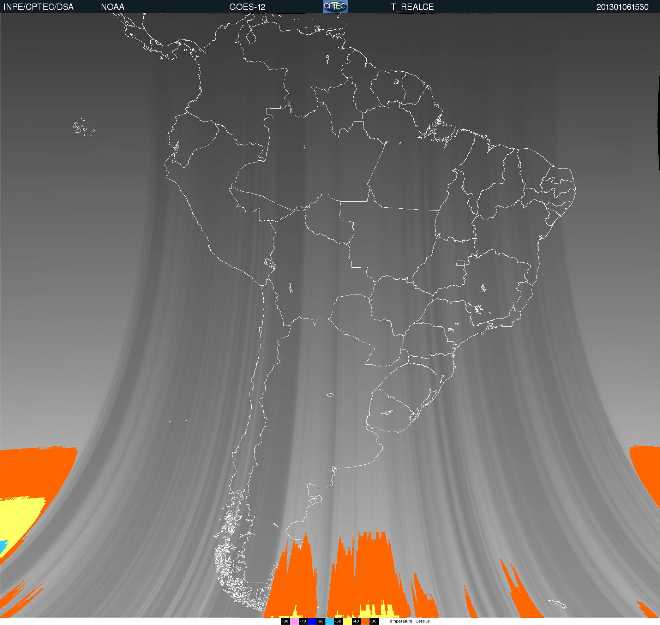
Task: Select the -30 legend value
Action: click(x=373, y=621)
